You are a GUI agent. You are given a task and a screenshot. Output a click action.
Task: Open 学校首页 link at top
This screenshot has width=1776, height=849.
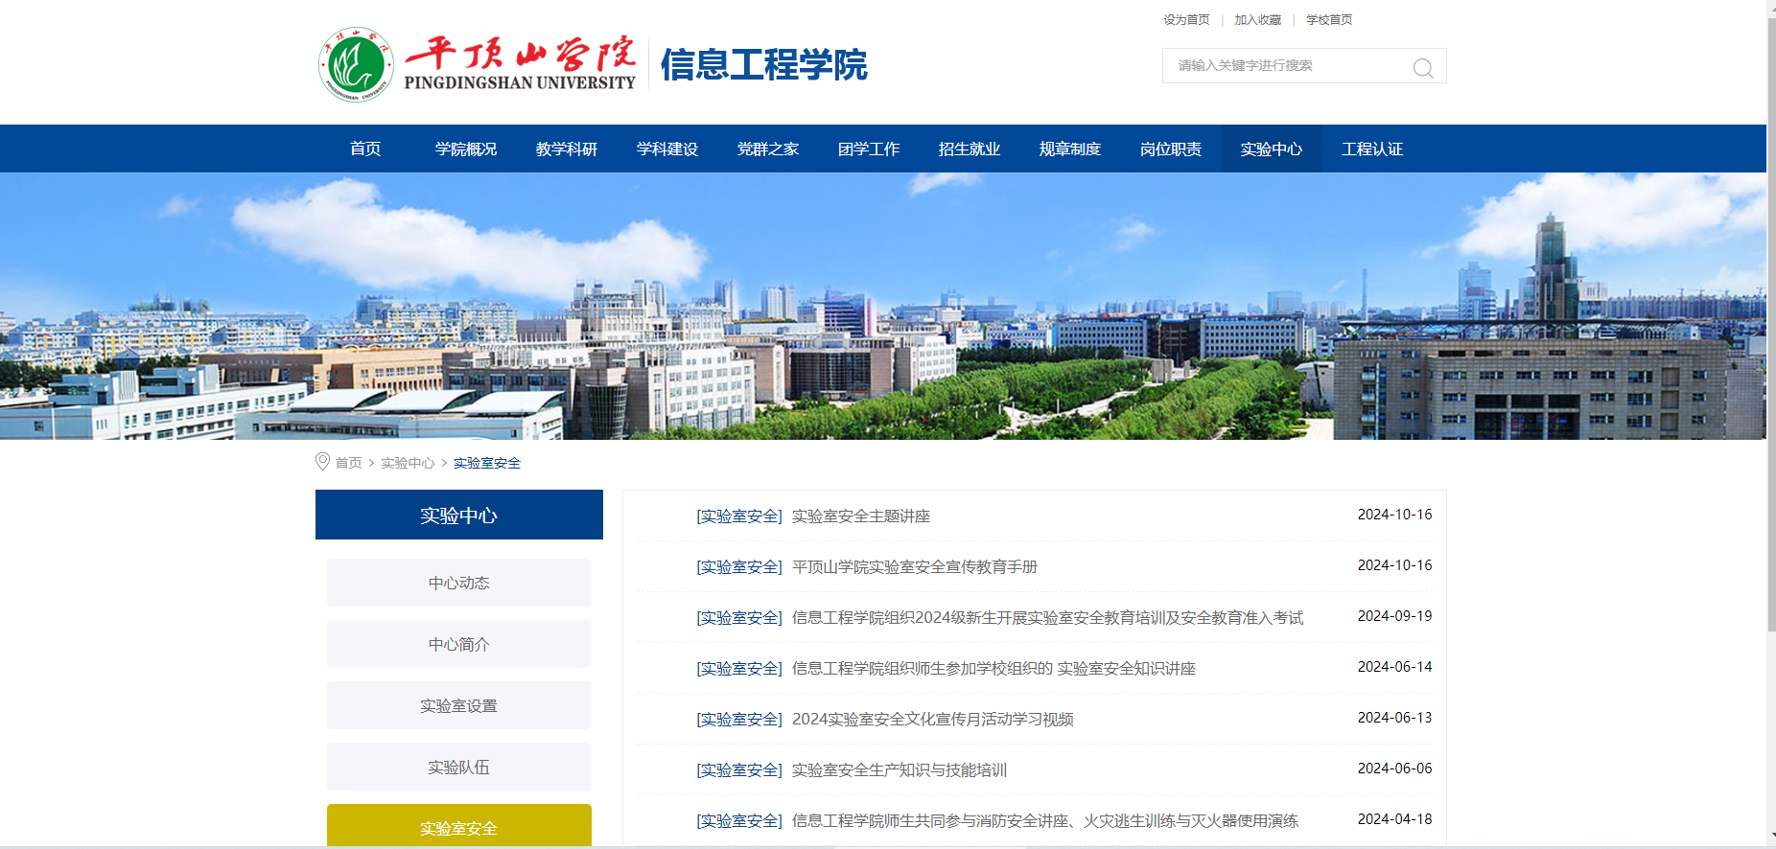click(1328, 20)
